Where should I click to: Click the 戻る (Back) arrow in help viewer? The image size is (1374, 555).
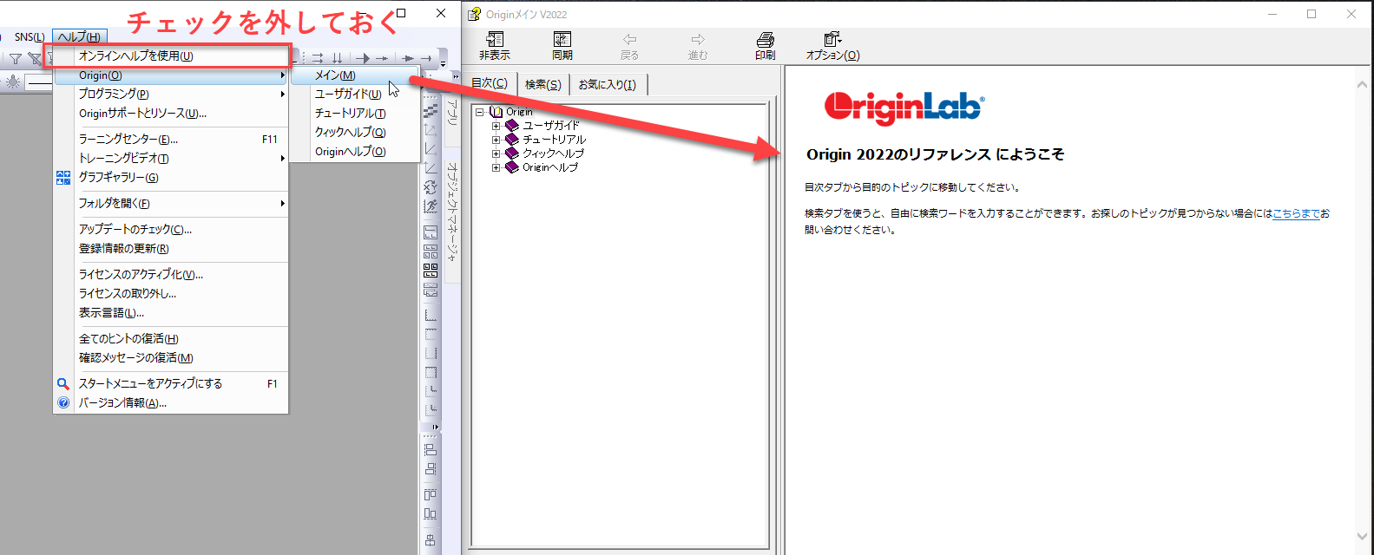tap(629, 39)
